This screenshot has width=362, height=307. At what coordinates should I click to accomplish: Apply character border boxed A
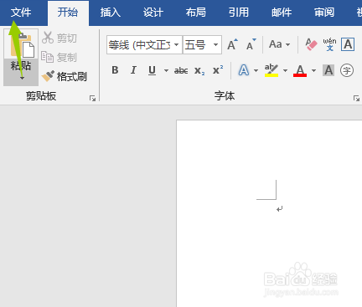[x=348, y=44]
